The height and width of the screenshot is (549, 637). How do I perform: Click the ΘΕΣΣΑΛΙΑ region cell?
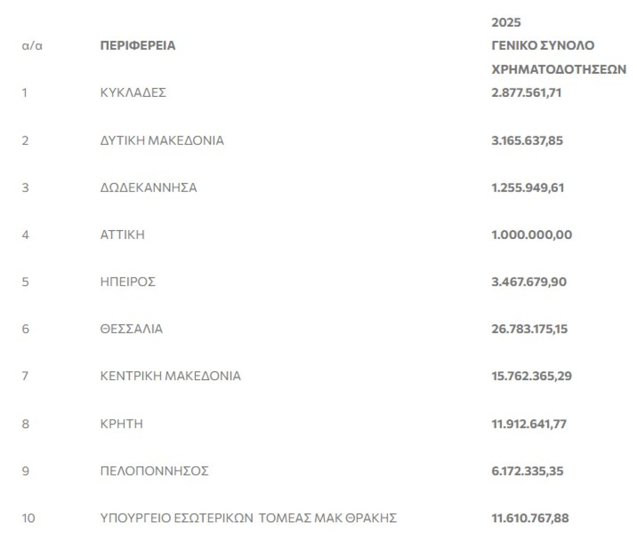point(131,329)
